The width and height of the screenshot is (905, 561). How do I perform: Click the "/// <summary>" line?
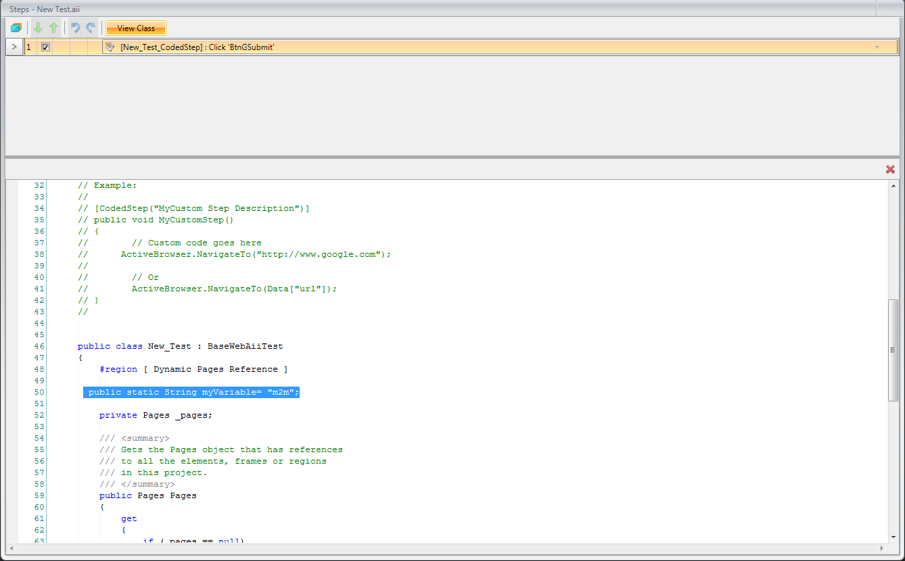pos(135,438)
